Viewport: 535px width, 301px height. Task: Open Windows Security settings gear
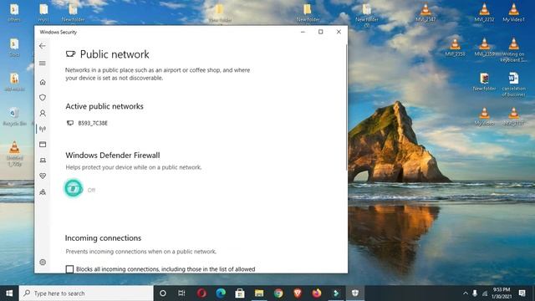(43, 262)
